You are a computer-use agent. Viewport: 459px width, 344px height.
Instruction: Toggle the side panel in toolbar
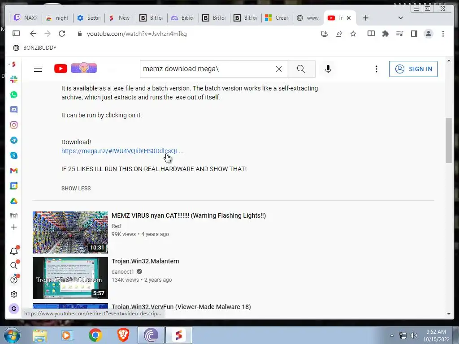[414, 34]
